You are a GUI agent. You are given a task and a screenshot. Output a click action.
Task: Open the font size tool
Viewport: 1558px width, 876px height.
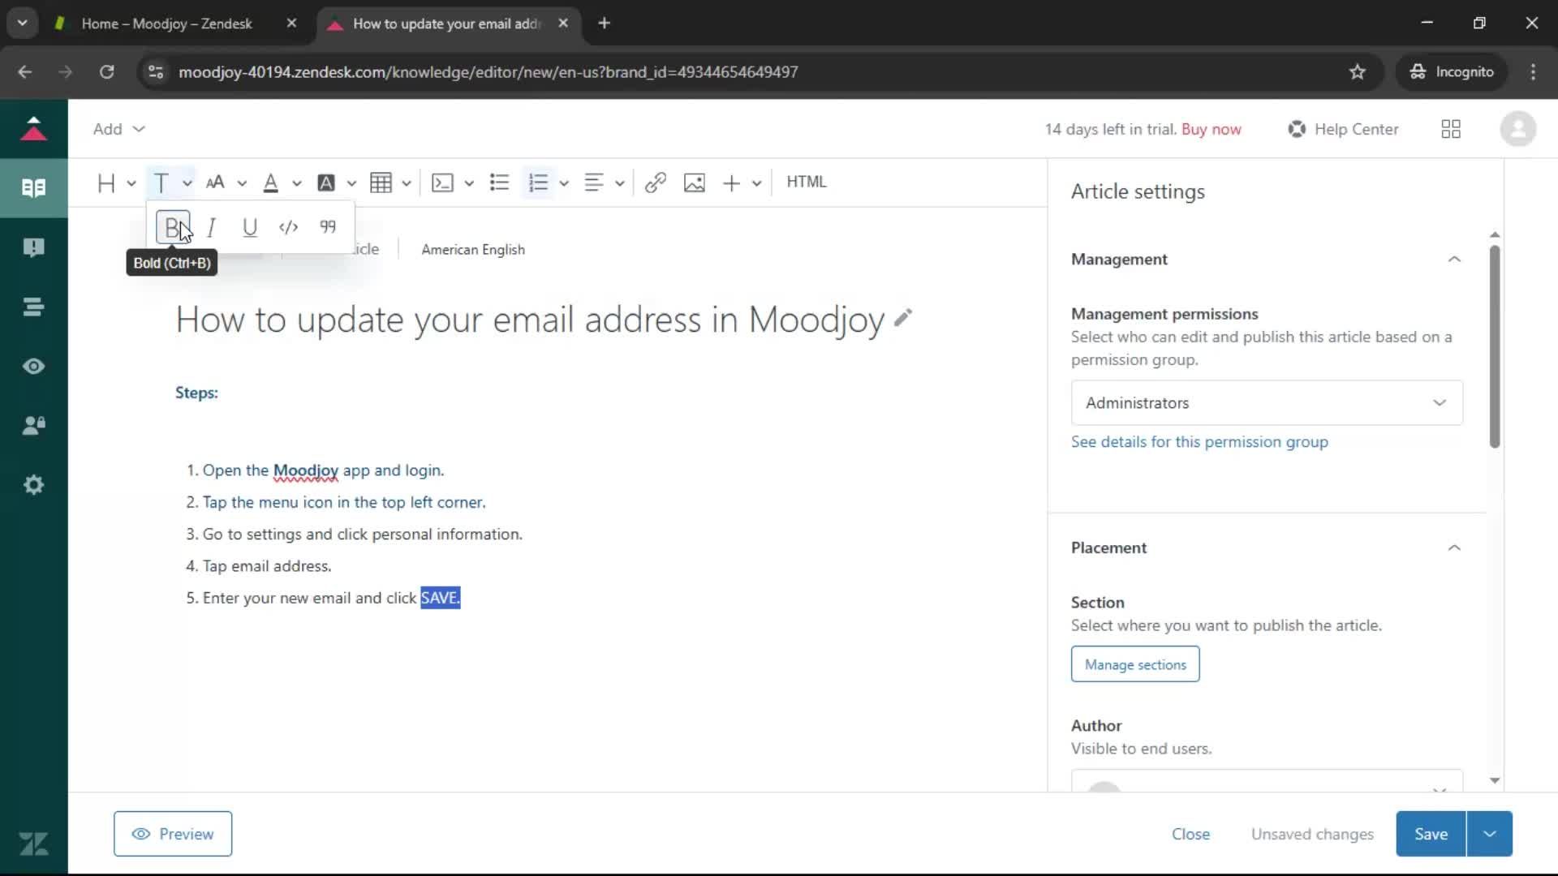pyautogui.click(x=215, y=183)
